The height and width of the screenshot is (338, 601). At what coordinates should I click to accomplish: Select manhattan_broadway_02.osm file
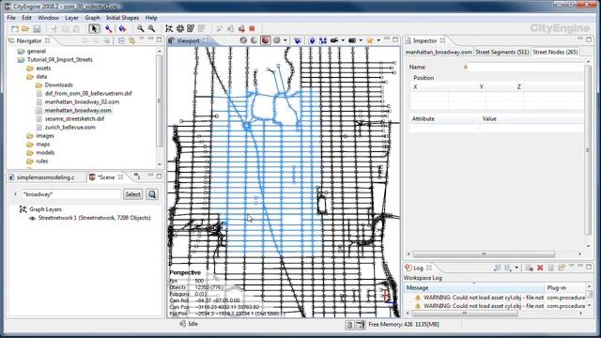coord(82,102)
